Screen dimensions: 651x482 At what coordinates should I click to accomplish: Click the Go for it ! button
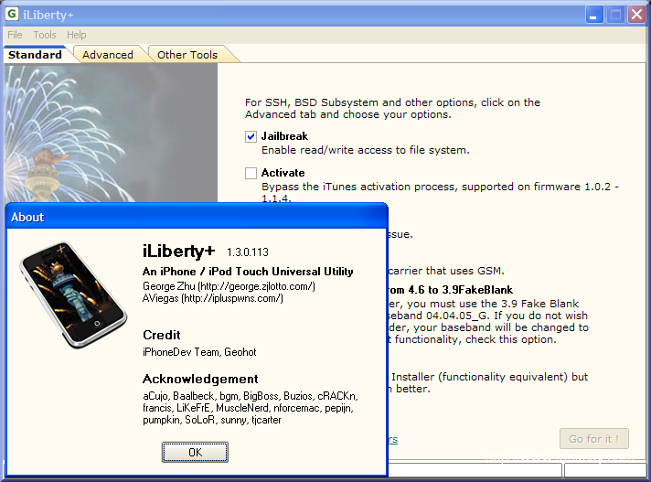(x=594, y=439)
